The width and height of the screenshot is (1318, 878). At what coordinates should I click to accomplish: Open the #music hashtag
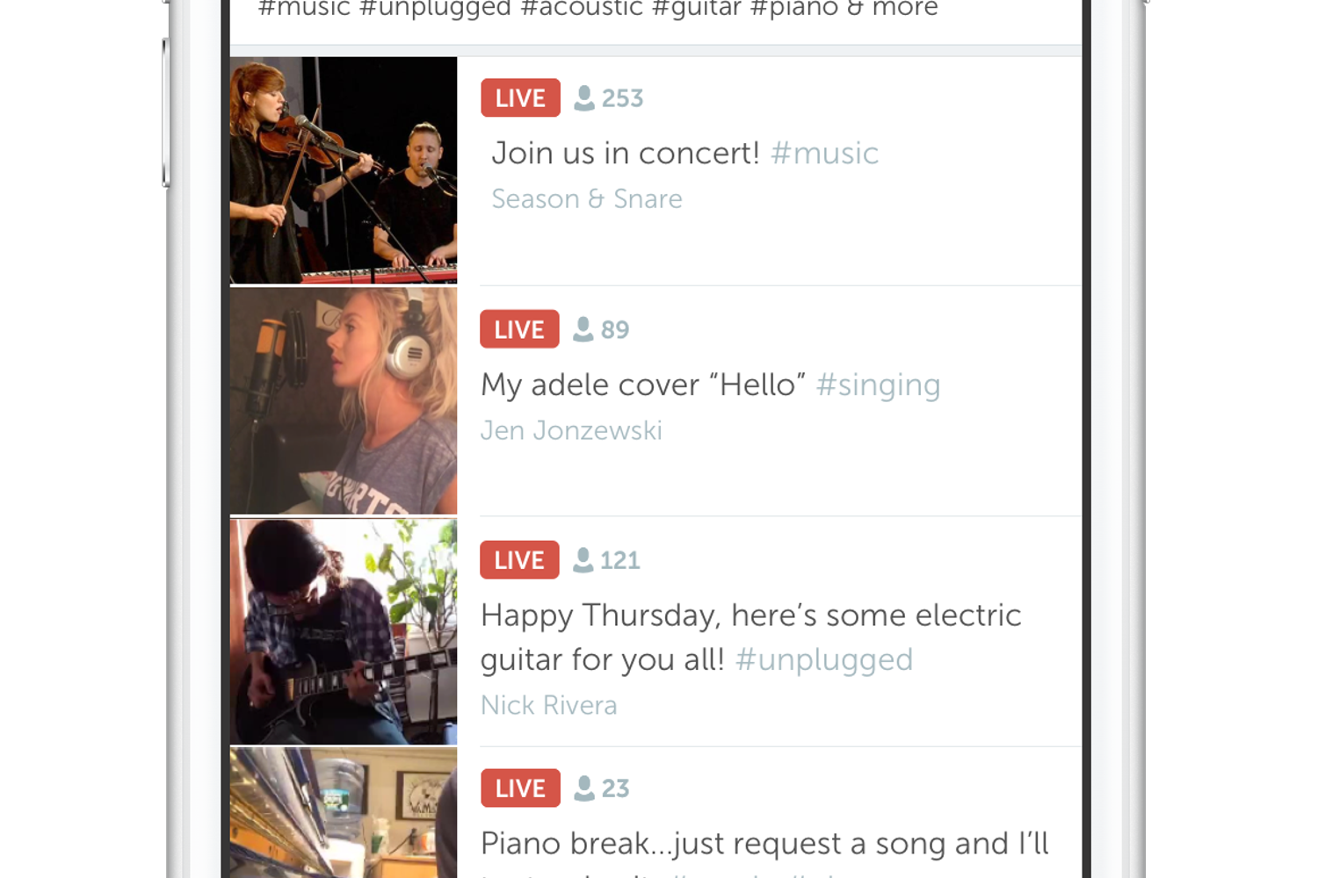(x=824, y=153)
